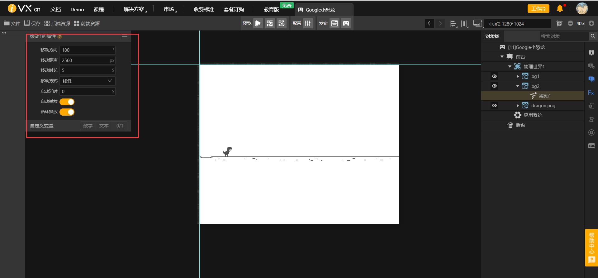Click the 工作台 workbench button

pos(538,9)
